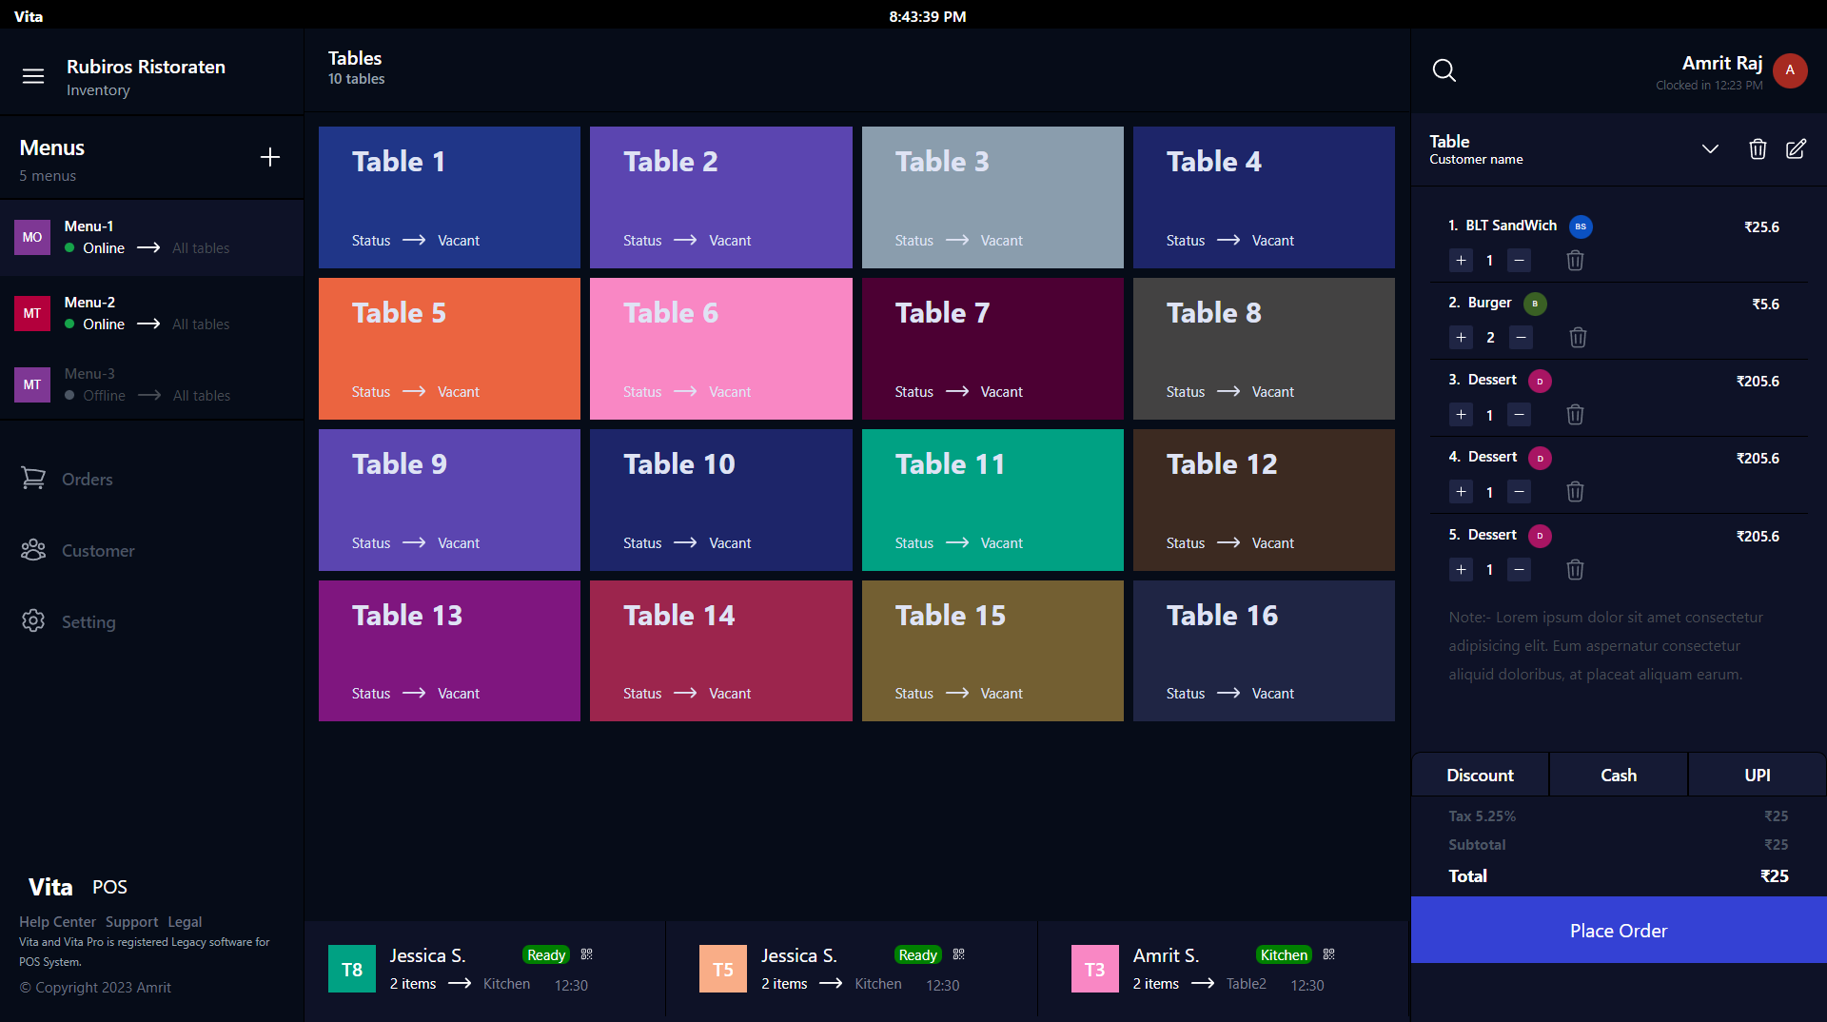This screenshot has height=1022, width=1827.
Task: Open the Customer people icon in sidebar
Action: (33, 550)
